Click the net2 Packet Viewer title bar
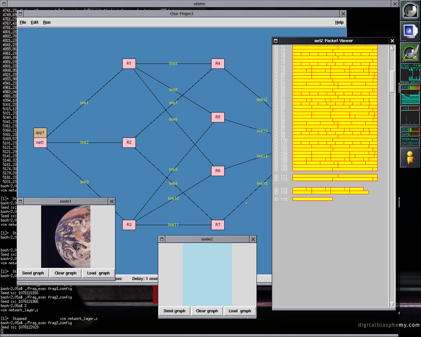The height and width of the screenshot is (337, 421). [x=334, y=41]
